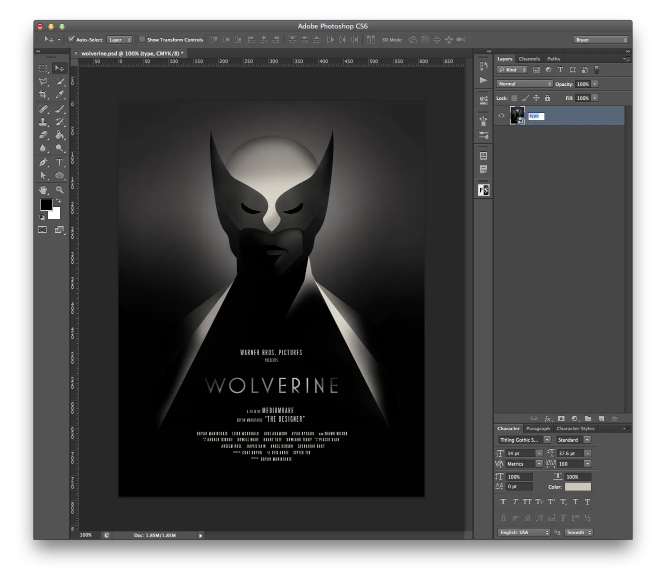Toggle Underline text style
Image resolution: width=666 pixels, height=584 pixels.
(575, 502)
